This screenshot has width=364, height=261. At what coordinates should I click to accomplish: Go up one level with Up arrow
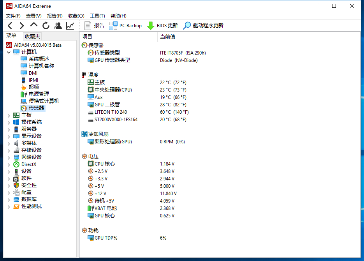click(x=33, y=25)
